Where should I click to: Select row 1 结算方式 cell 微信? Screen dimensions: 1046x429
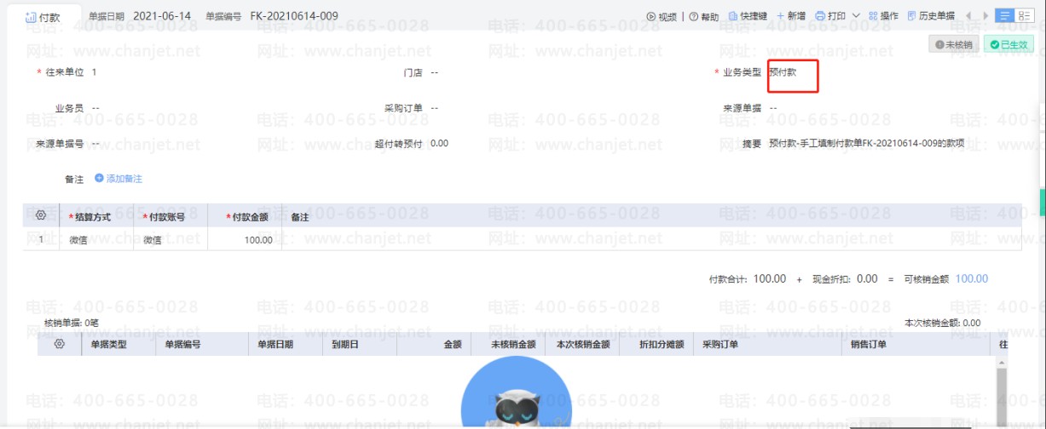(x=95, y=240)
